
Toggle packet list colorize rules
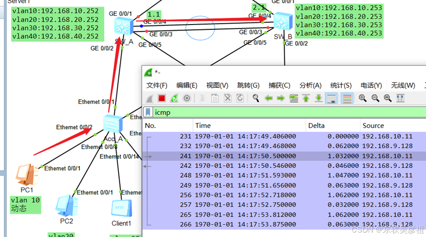pos(347,98)
